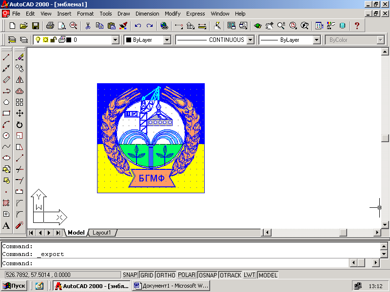Toggle LWT lineweight display
The height and width of the screenshot is (292, 390).
click(x=250, y=275)
